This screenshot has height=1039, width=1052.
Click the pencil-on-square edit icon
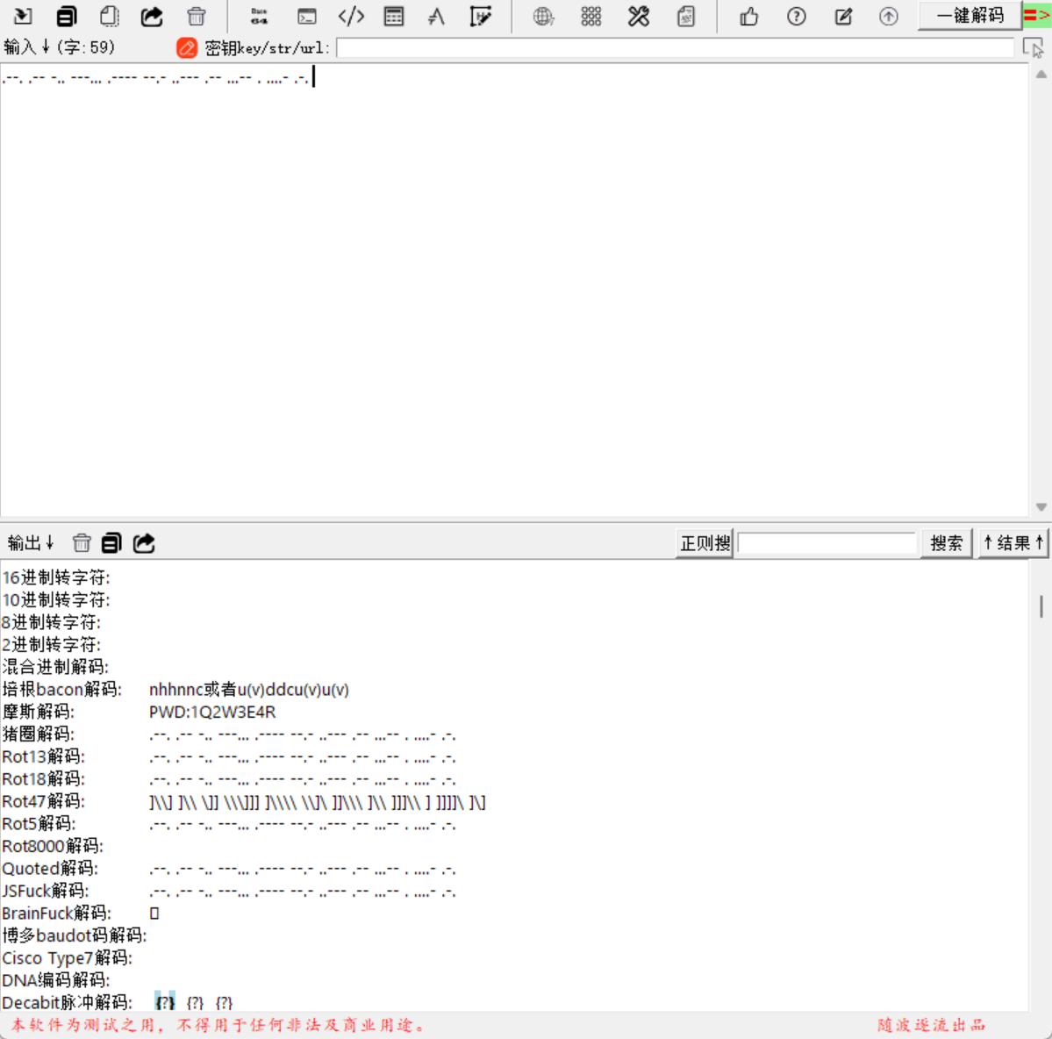[x=843, y=16]
